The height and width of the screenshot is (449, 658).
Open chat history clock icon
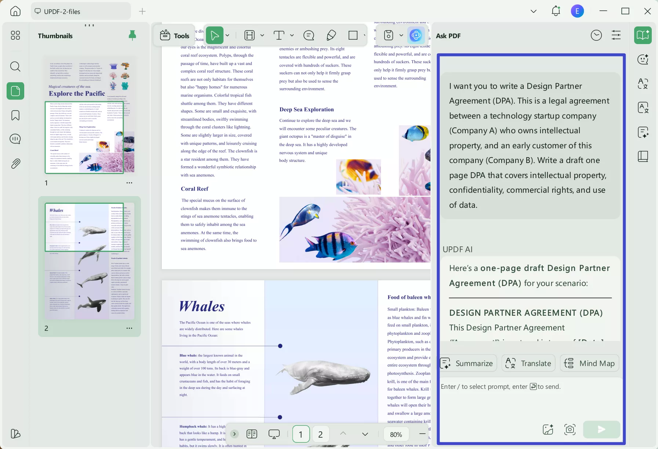[x=596, y=36]
